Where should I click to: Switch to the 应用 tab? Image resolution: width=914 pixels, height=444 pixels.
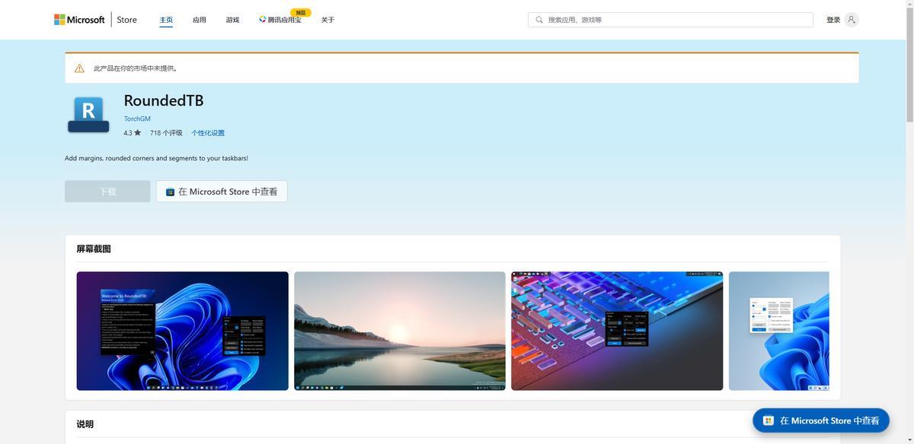coord(200,20)
